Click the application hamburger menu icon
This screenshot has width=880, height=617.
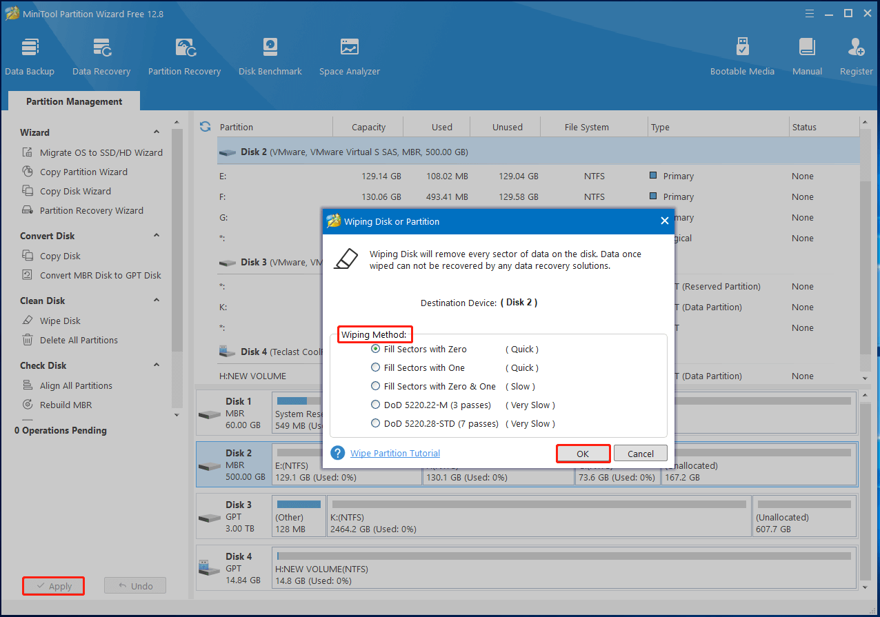point(809,12)
